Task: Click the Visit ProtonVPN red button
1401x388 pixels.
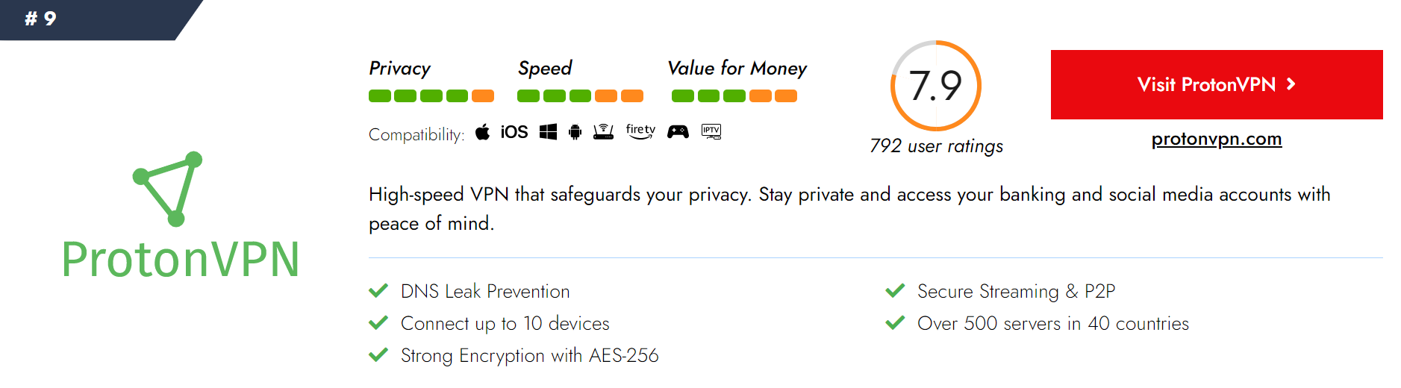Action: click(x=1217, y=84)
